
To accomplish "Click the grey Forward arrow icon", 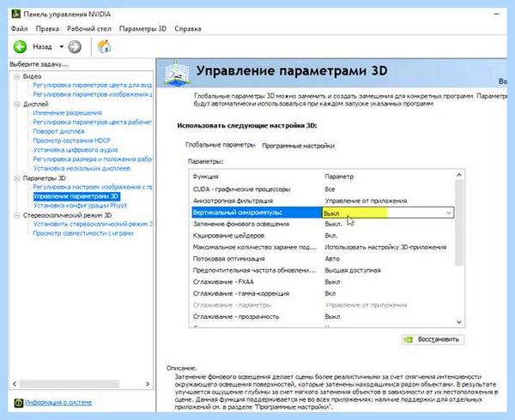I will 75,47.
